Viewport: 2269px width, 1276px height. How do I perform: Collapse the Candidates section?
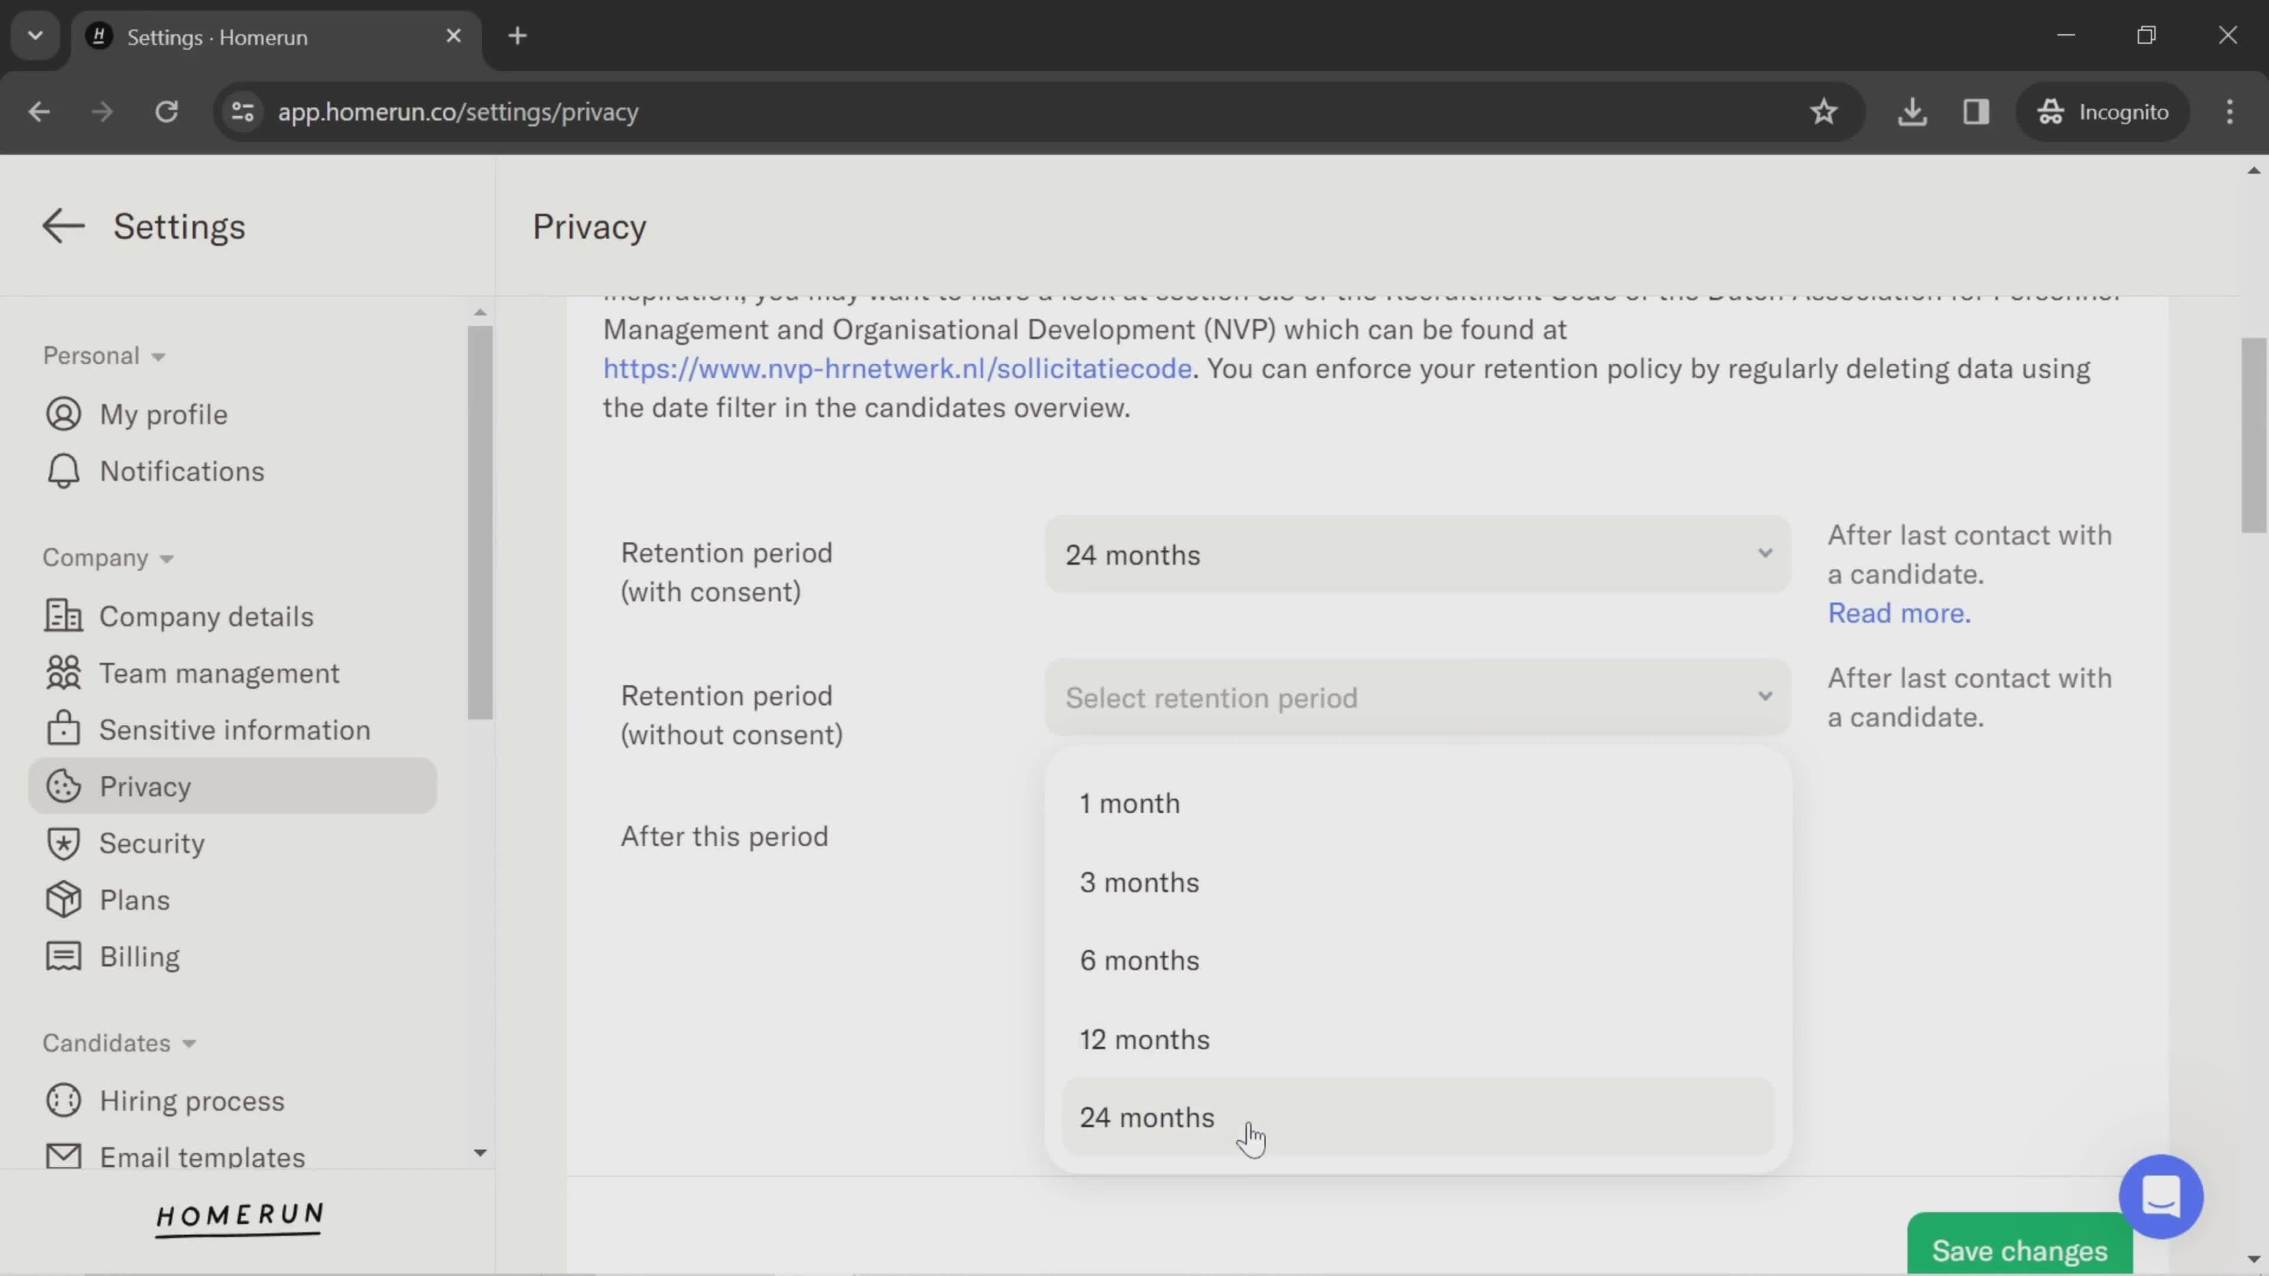pyautogui.click(x=120, y=1043)
